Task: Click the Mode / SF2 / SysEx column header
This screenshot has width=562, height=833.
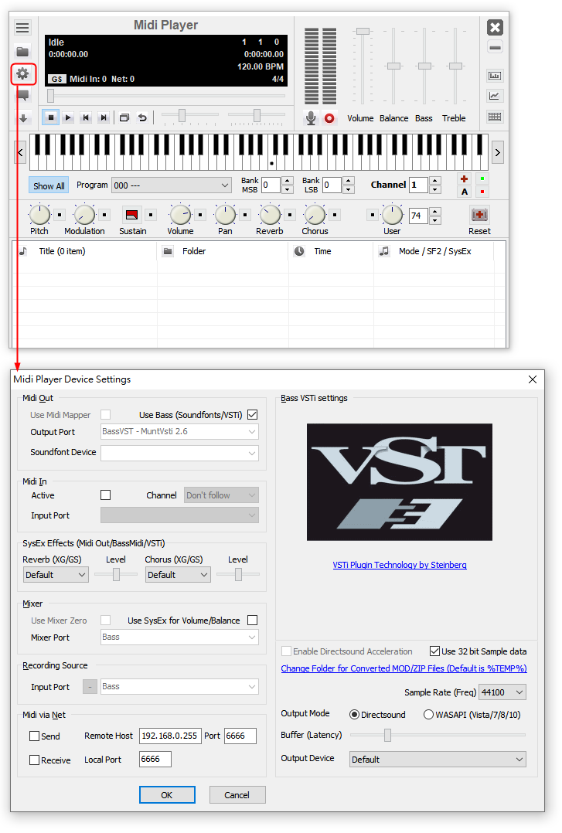Action: [434, 251]
